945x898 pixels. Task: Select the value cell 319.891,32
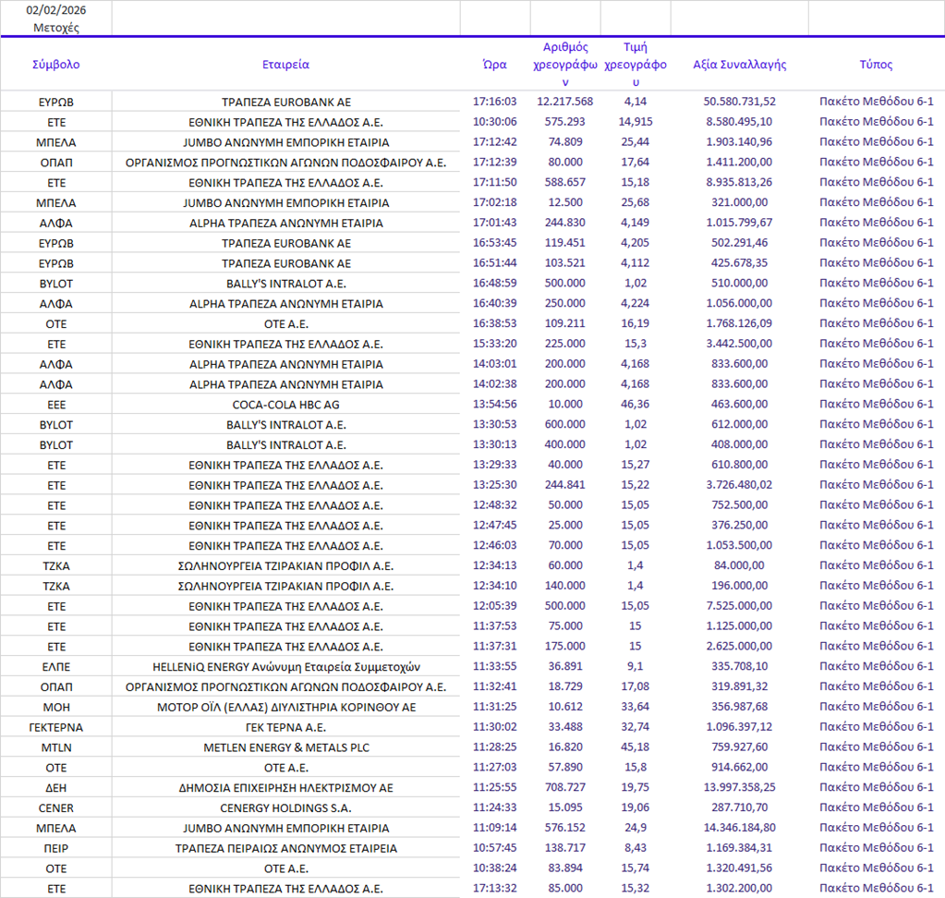pos(740,687)
